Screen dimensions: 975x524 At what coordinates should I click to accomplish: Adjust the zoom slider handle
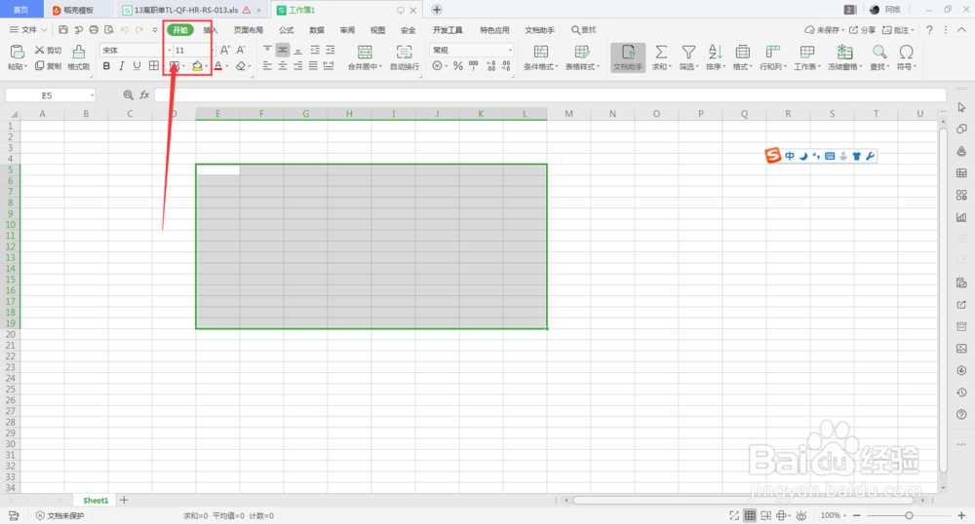[909, 515]
